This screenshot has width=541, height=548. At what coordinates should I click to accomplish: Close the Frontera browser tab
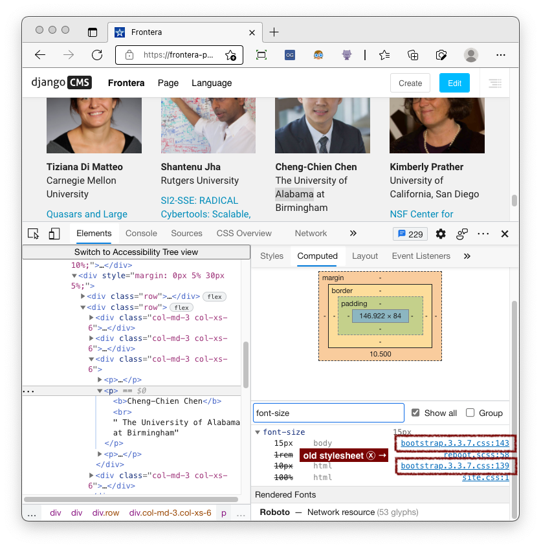[252, 32]
